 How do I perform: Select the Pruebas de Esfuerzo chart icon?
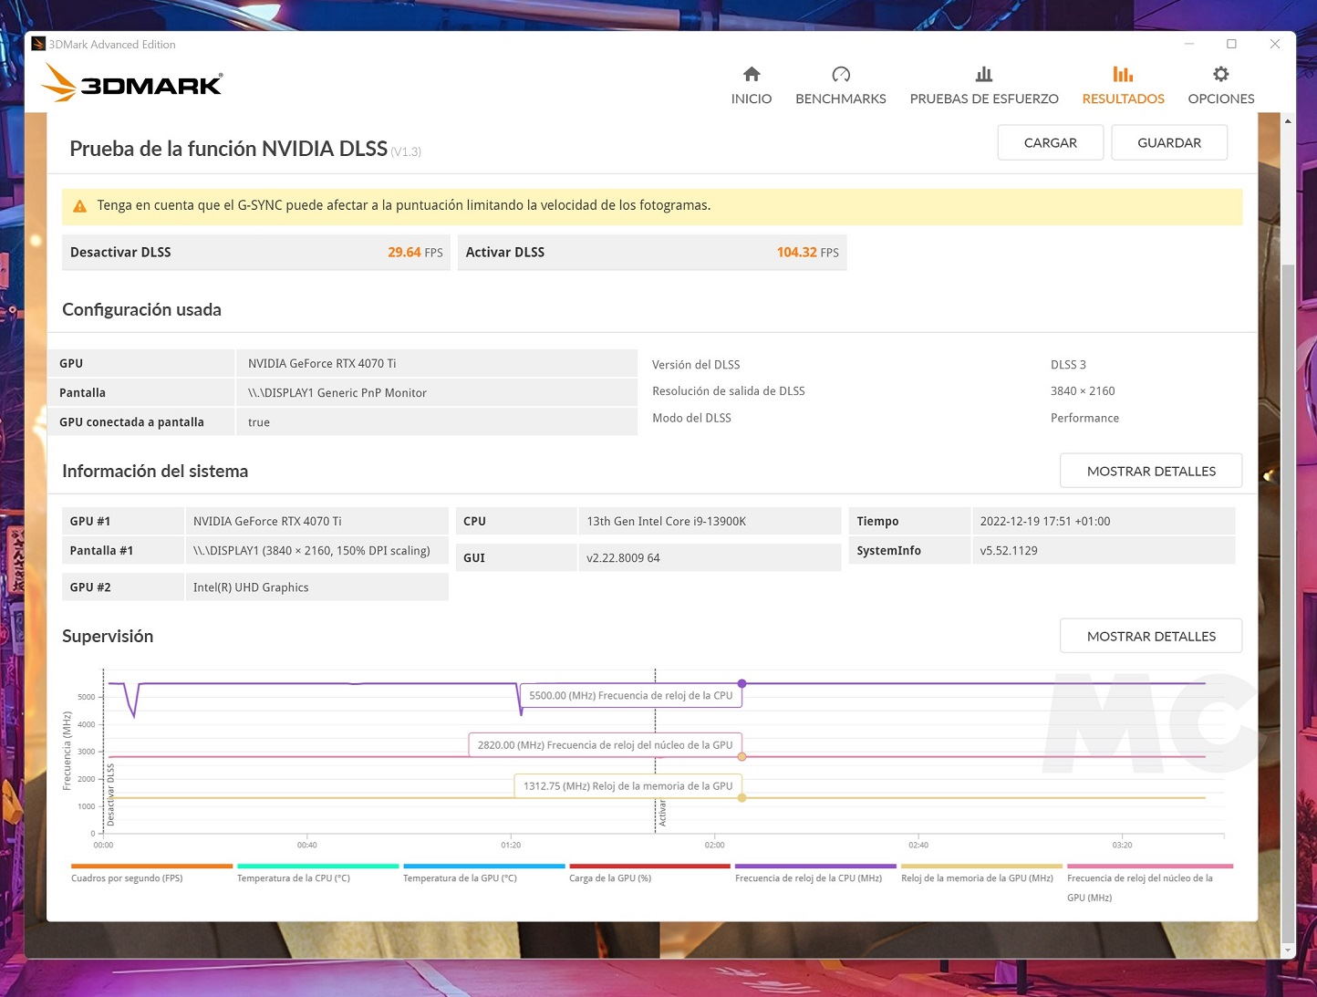[983, 74]
